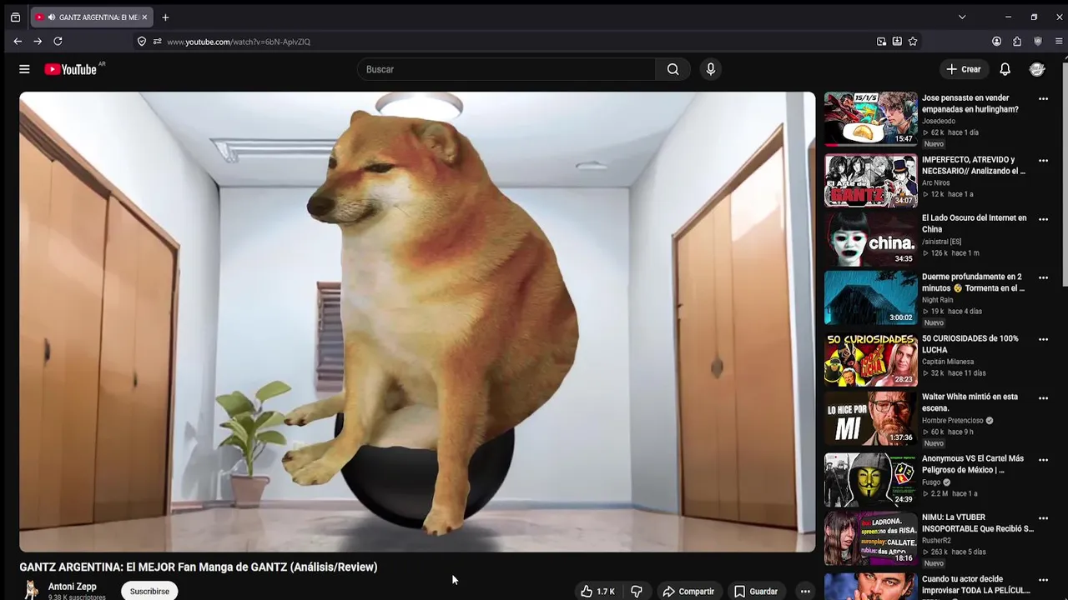
Task: Open notifications bell
Action: [x=1005, y=69]
